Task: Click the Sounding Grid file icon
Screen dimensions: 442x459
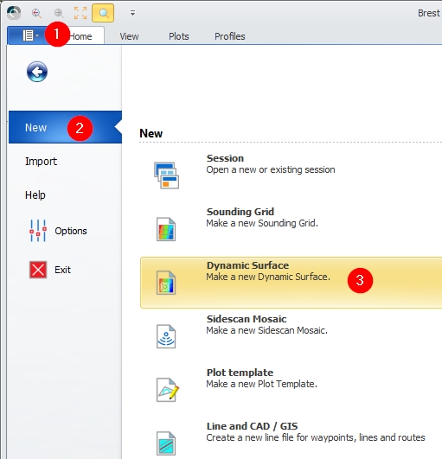Action: pyautogui.click(x=166, y=229)
